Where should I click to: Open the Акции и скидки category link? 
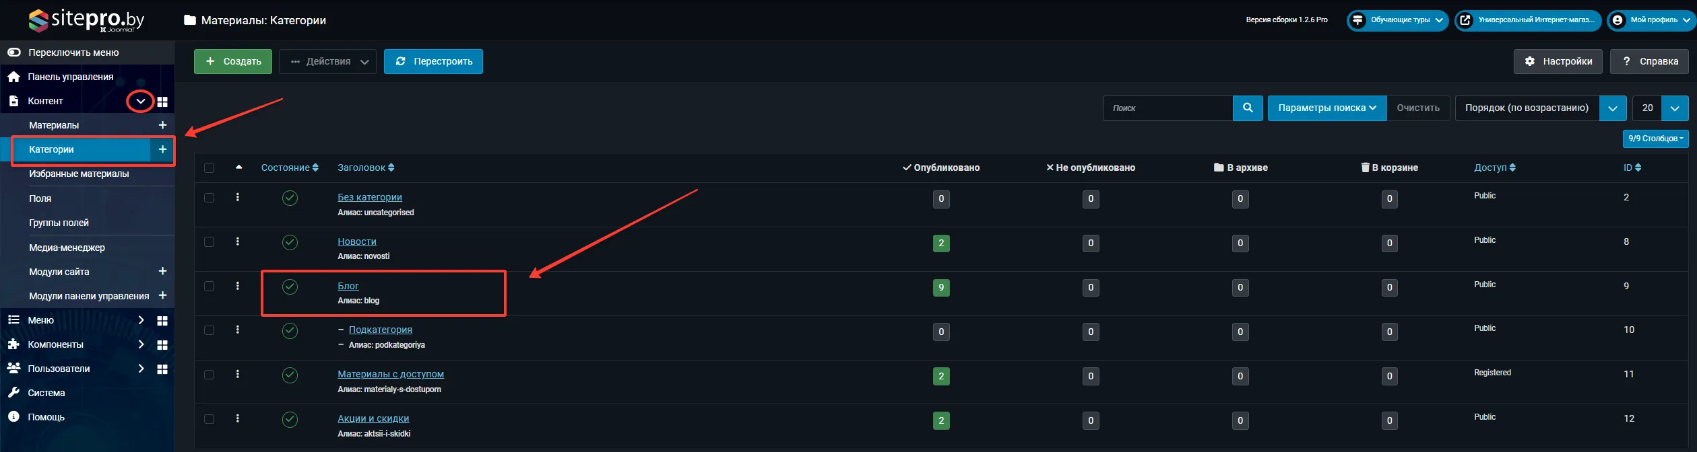tap(373, 418)
